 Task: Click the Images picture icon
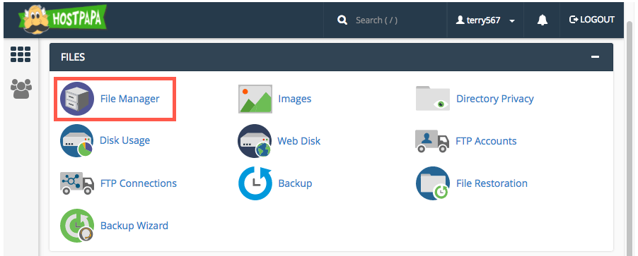click(255, 99)
